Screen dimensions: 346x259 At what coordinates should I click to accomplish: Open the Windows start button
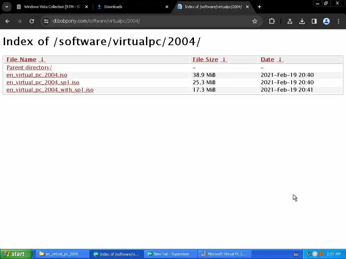pyautogui.click(x=16, y=254)
